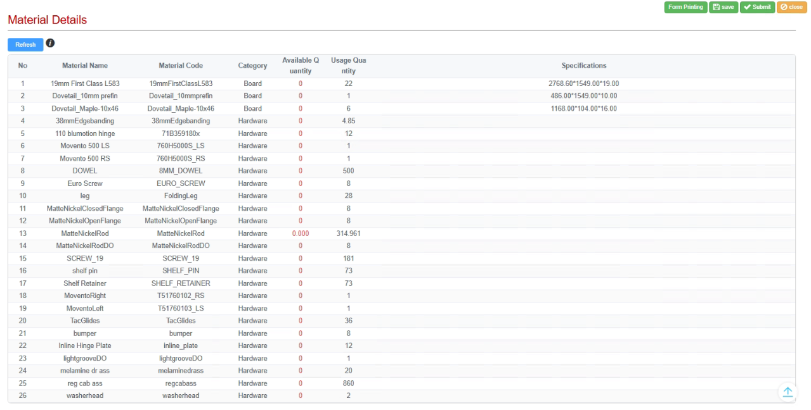
Task: Click material code '760H5000S_LS'
Action: point(181,146)
